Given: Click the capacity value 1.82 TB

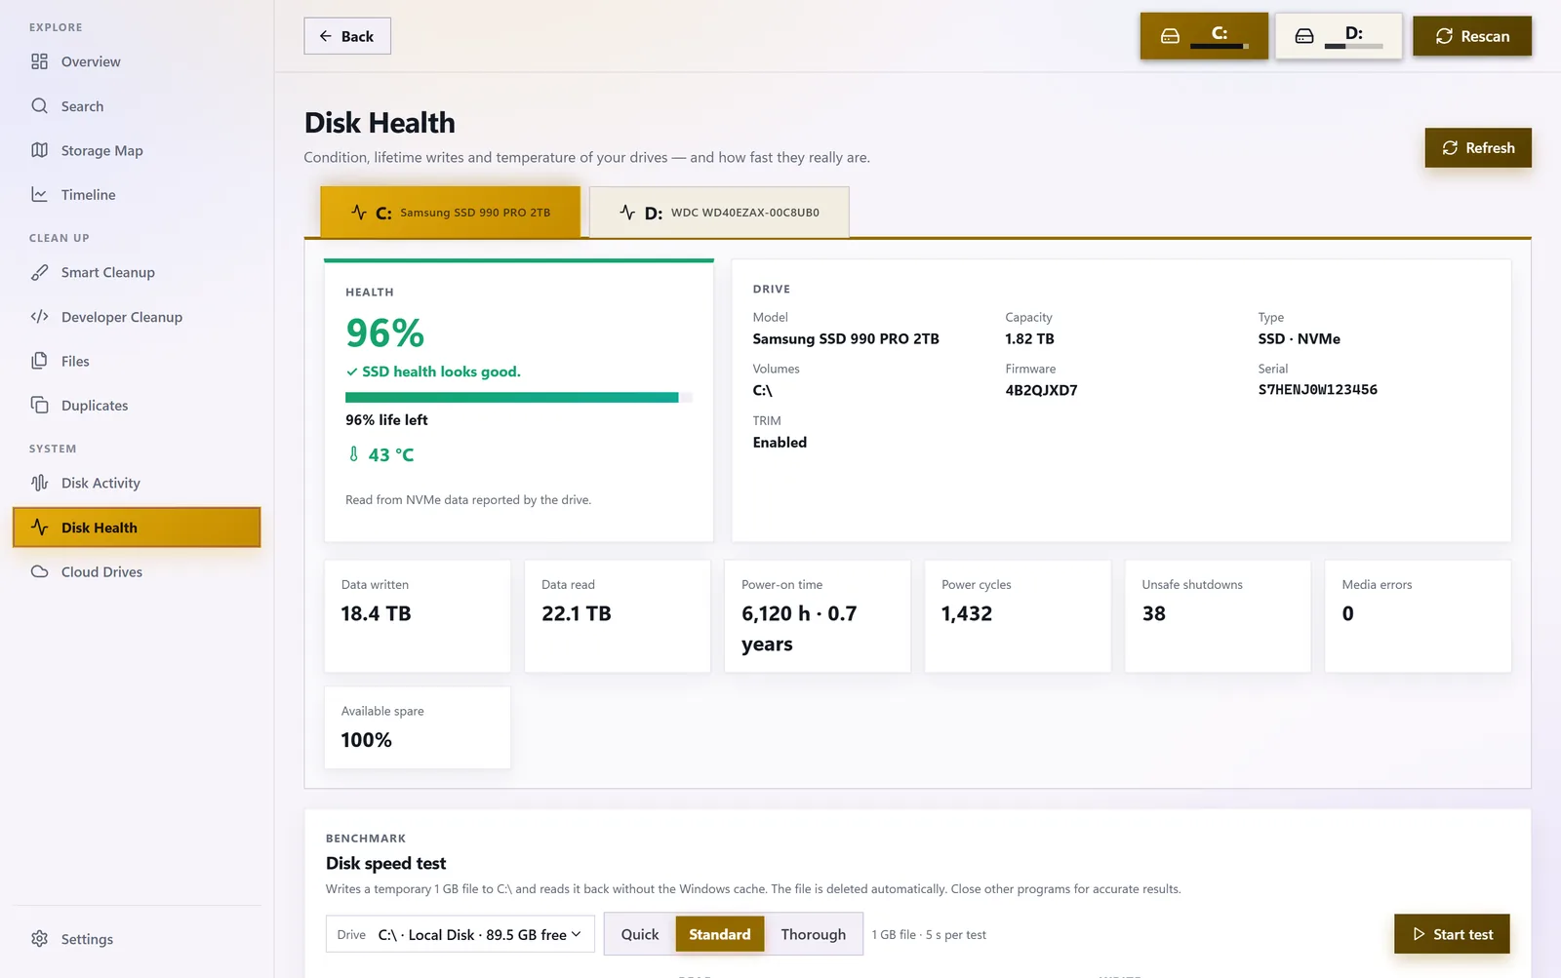Looking at the screenshot, I should pos(1029,338).
